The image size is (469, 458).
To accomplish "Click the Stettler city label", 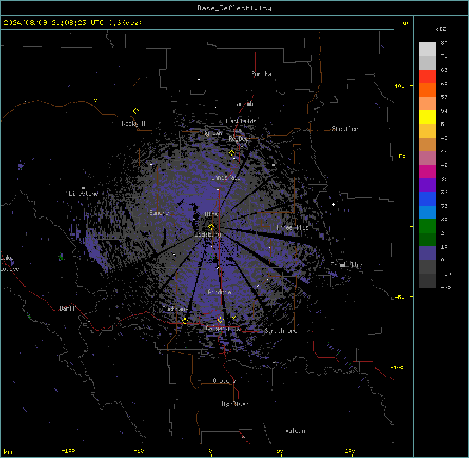I will (345, 129).
